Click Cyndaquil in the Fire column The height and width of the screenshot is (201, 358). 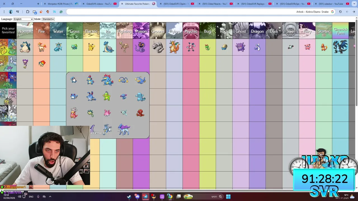(43, 63)
